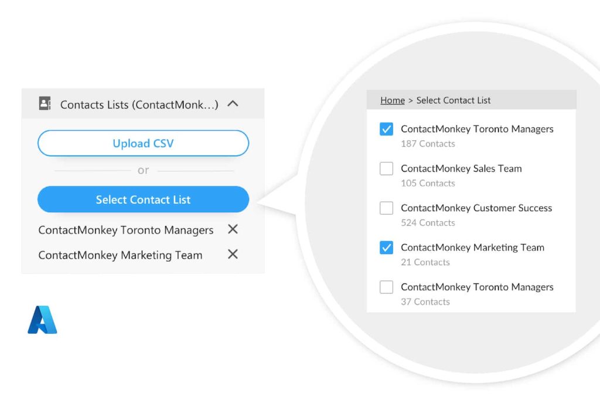Select the 105 Contacts count label

(x=428, y=183)
